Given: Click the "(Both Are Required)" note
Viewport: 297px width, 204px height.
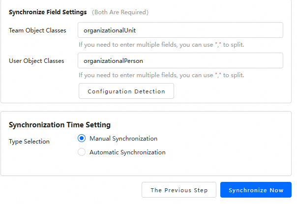Looking at the screenshot, I should (120, 12).
